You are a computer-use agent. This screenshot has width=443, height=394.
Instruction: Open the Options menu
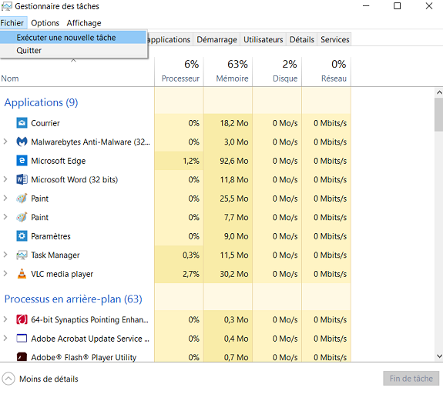pos(45,23)
